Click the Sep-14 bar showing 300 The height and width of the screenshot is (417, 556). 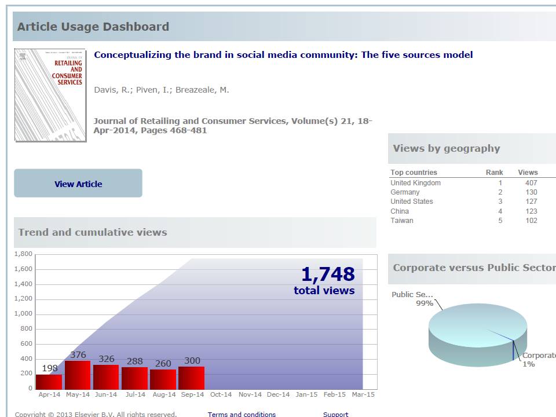(191, 378)
